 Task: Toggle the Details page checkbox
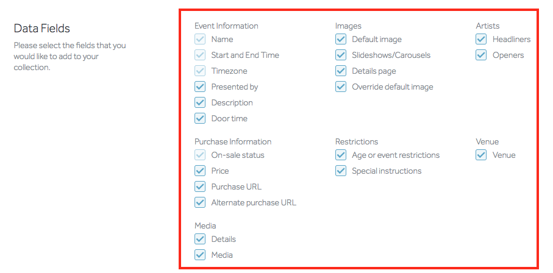pos(341,71)
